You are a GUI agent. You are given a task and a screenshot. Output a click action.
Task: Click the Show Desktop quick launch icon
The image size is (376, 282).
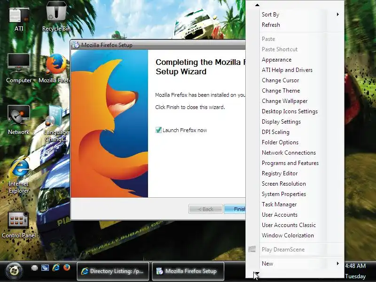(x=34, y=267)
